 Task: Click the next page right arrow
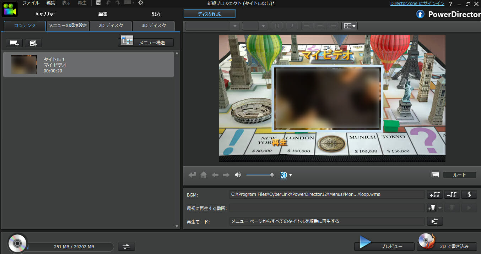[226, 175]
